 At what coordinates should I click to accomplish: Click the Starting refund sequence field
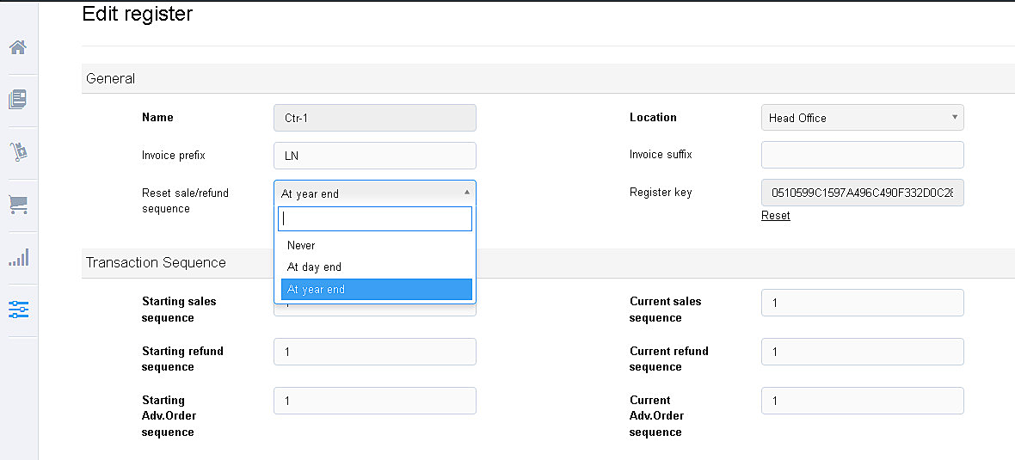point(374,352)
